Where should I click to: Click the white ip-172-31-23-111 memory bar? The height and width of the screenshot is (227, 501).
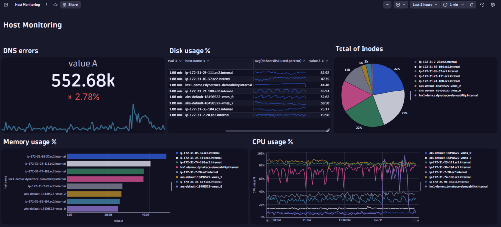(x=109, y=164)
